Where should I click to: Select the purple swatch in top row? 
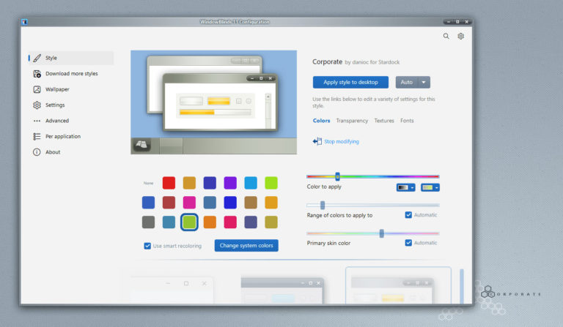pyautogui.click(x=230, y=183)
